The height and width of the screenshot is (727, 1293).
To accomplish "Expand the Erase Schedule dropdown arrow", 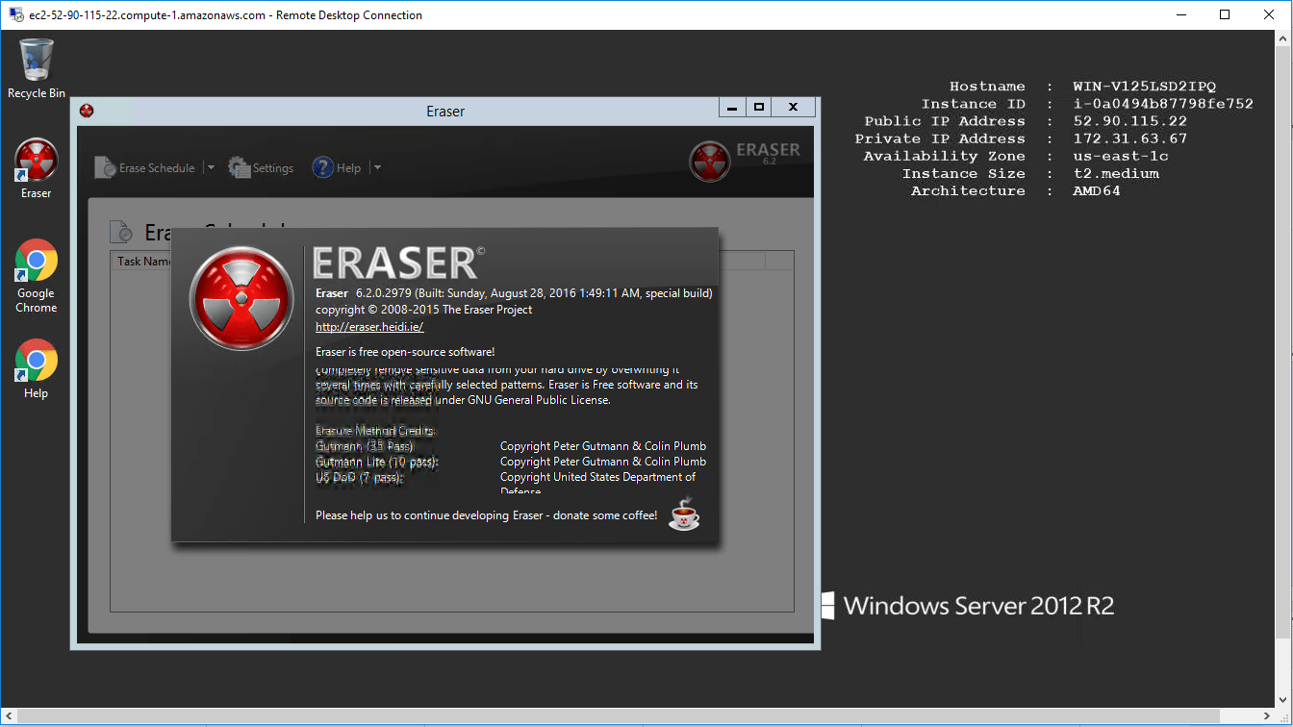I will [211, 168].
